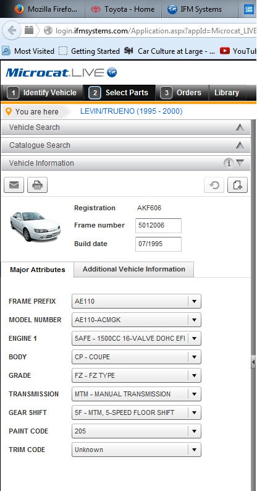Open the MODEL NUMBER dropdown

click(137, 320)
